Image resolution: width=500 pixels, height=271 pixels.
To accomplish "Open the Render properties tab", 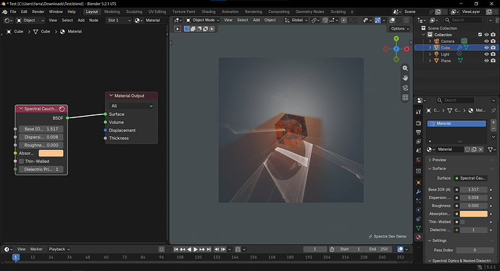I will point(418,123).
